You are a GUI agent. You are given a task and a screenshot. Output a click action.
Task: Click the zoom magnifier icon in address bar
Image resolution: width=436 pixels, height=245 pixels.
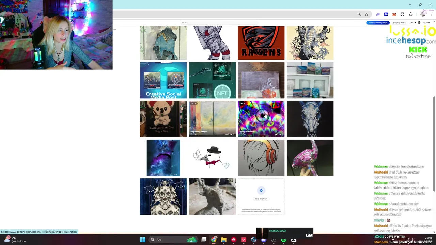(x=359, y=14)
